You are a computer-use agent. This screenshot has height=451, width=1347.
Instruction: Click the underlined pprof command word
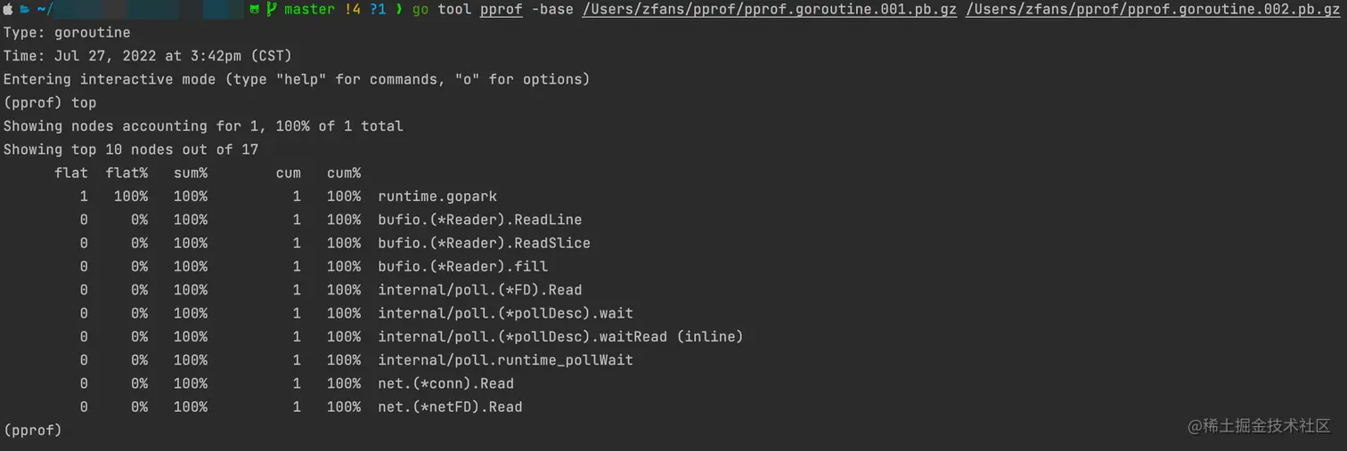(x=501, y=10)
